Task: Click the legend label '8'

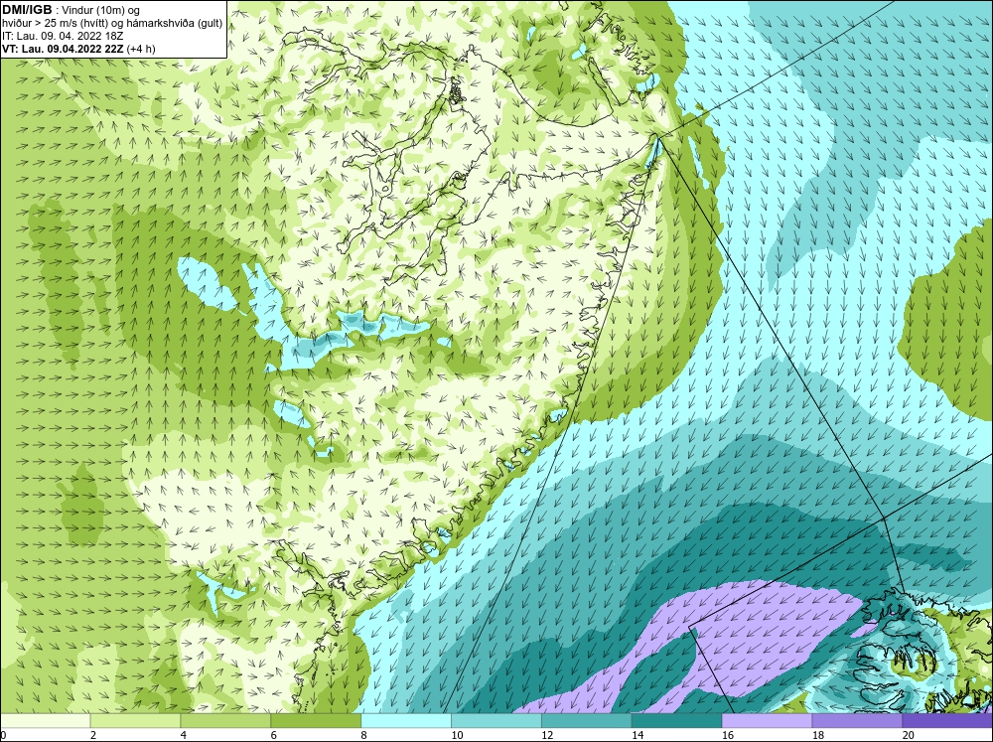Action: tap(364, 735)
